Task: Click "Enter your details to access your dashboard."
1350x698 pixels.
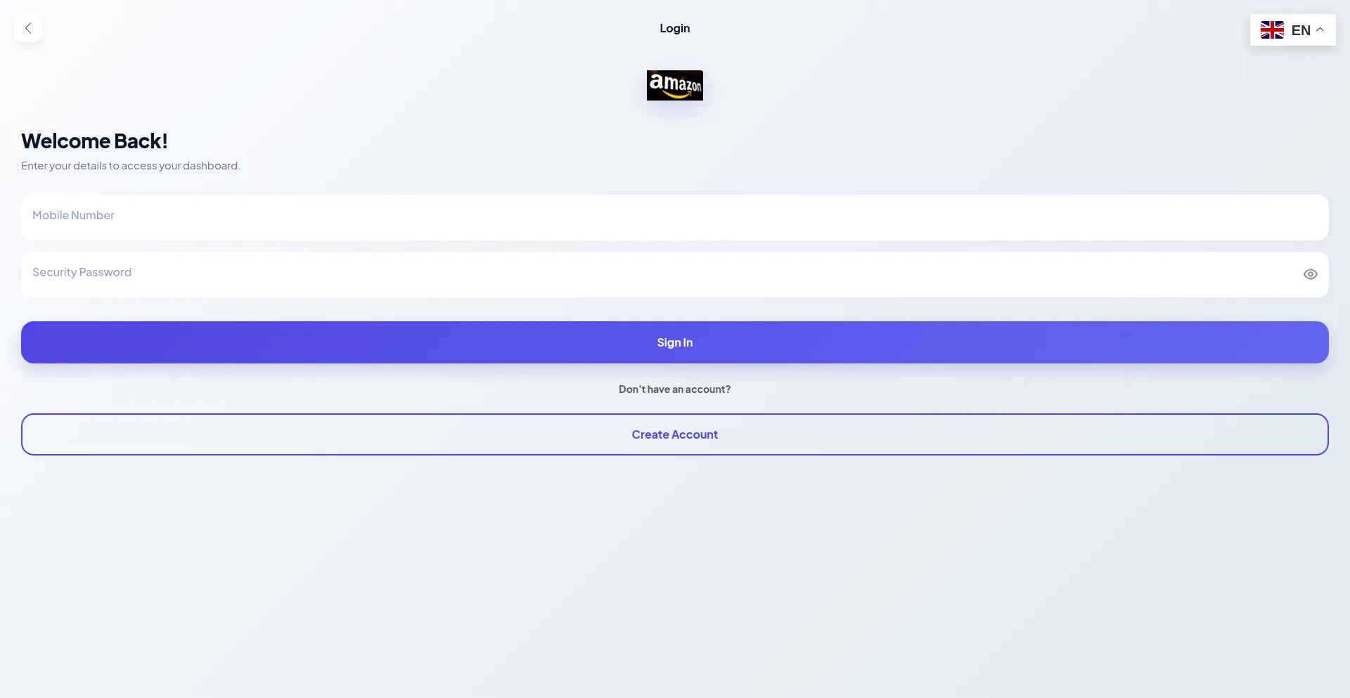Action: click(131, 166)
